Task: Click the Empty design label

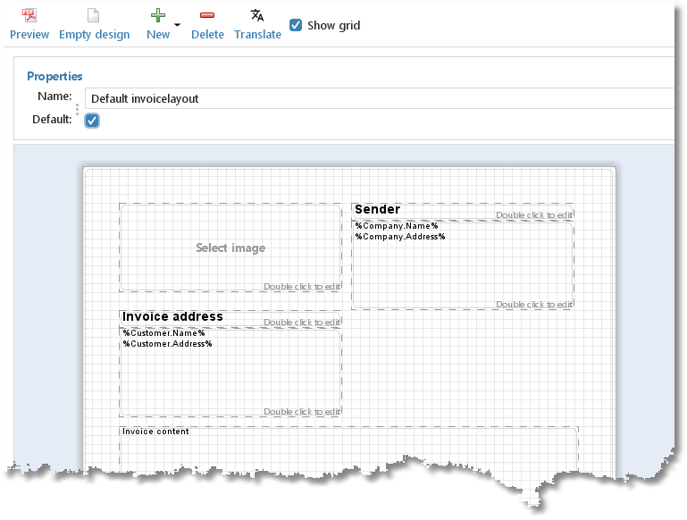Action: click(x=94, y=35)
